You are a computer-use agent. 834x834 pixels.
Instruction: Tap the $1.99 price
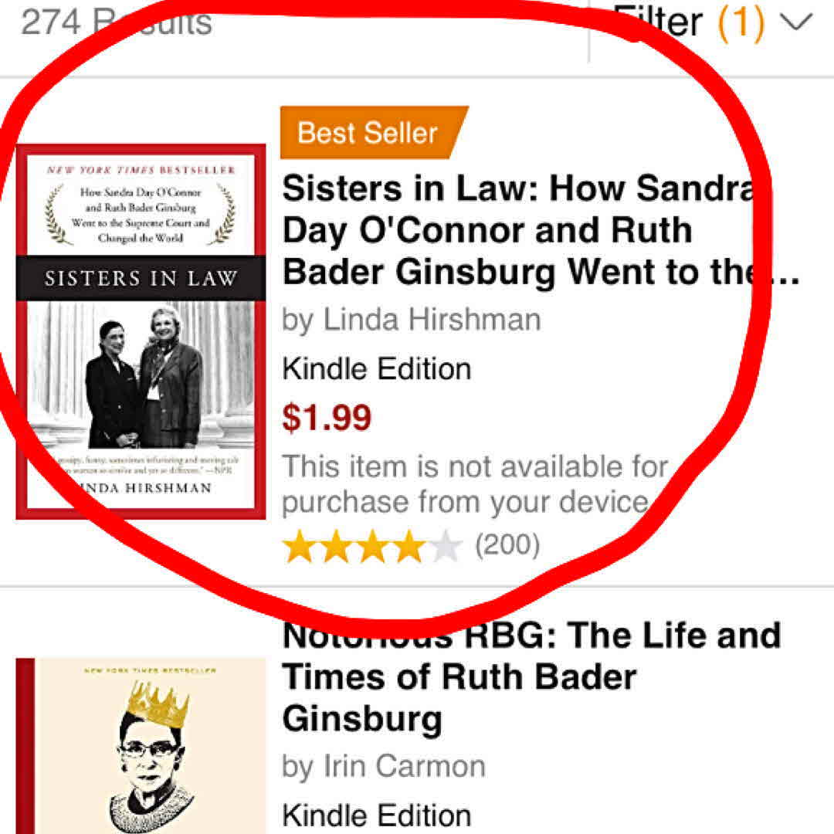(x=327, y=418)
